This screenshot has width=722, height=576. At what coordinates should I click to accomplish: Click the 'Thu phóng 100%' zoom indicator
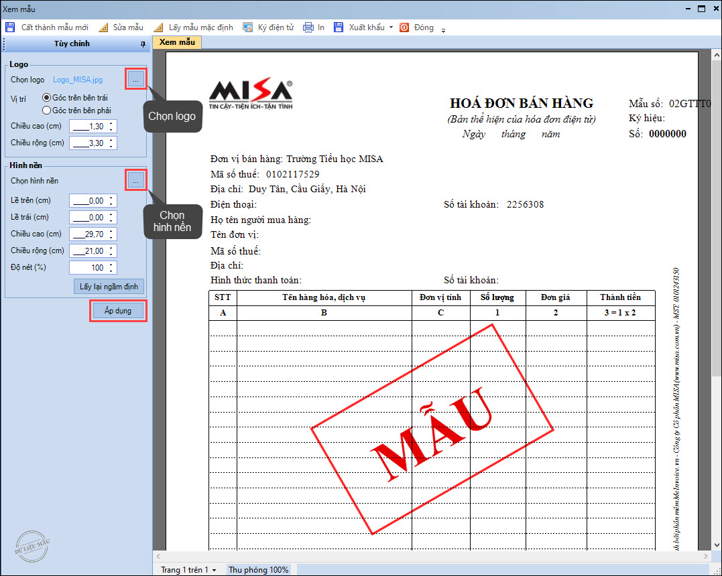click(x=258, y=569)
